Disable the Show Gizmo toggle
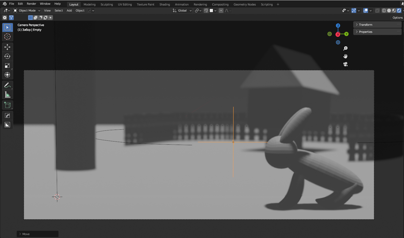Screen dimensions: 404x238 click(x=354, y=11)
